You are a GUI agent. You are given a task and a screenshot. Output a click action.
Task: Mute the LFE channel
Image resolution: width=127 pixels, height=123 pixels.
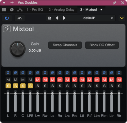(x=30, y=80)
